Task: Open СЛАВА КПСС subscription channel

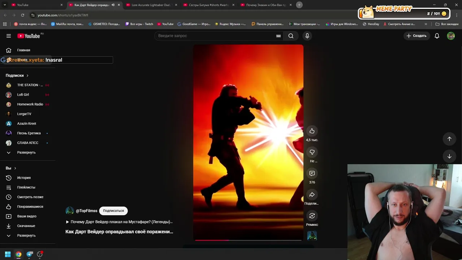Action: pyautogui.click(x=27, y=143)
